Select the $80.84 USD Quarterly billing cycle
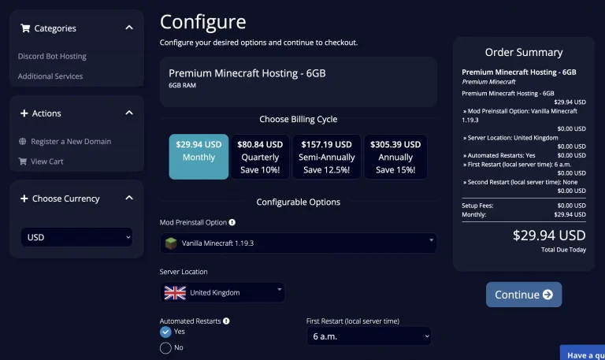Image resolution: width=605 pixels, height=360 pixels. point(260,157)
